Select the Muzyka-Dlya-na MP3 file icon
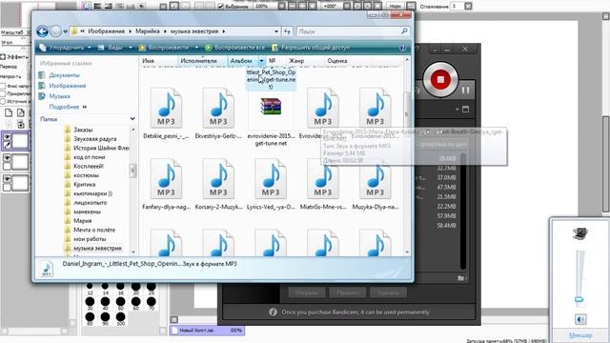Screen dimensions: 610x343 click(375, 179)
